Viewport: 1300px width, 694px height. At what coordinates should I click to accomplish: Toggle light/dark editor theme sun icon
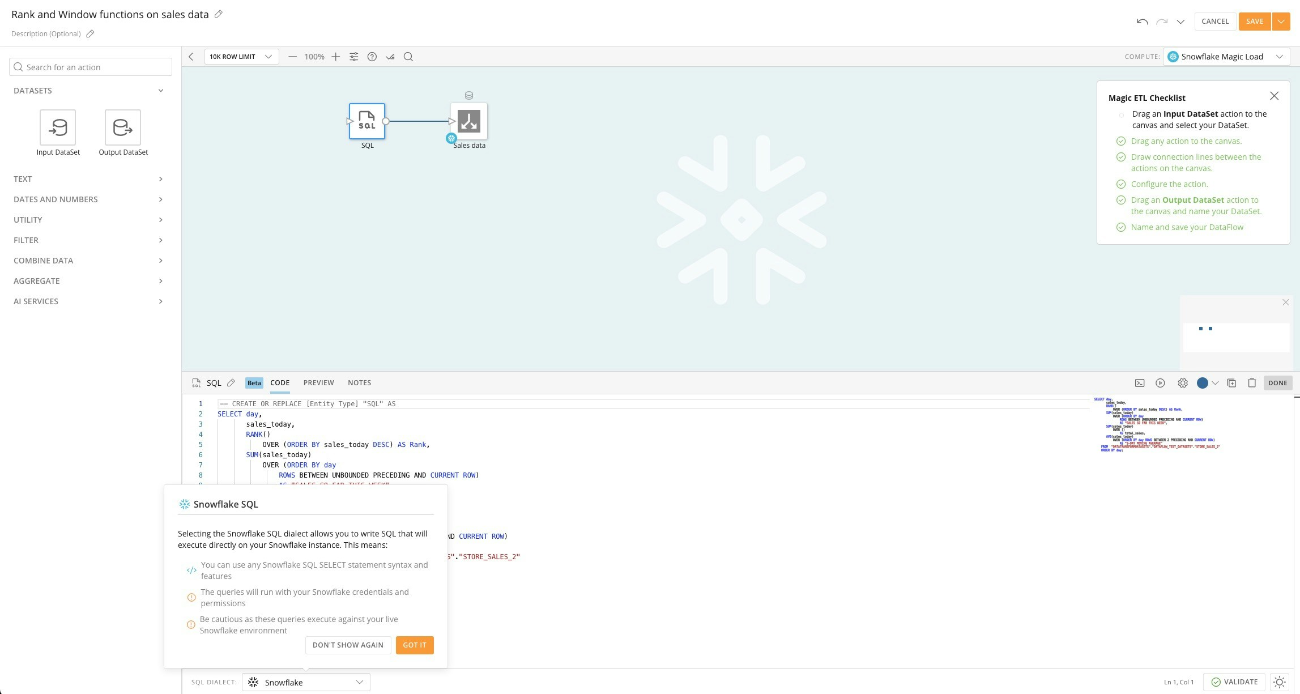1279,682
